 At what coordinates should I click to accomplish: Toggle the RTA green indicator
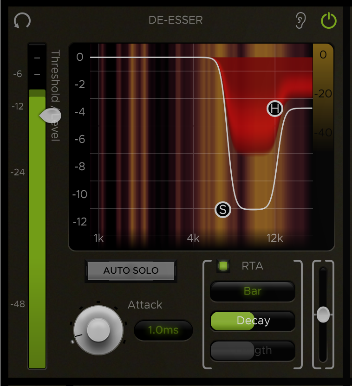[223, 266]
